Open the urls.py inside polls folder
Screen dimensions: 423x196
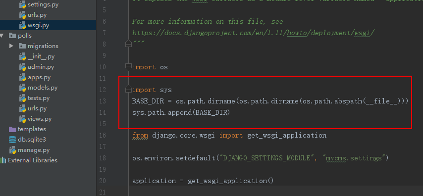[37, 108]
